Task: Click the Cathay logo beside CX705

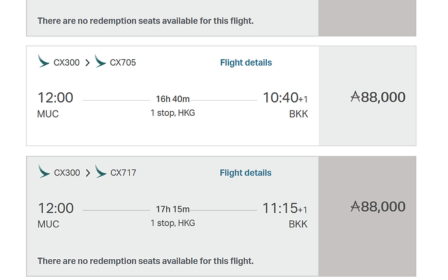Action: point(101,62)
